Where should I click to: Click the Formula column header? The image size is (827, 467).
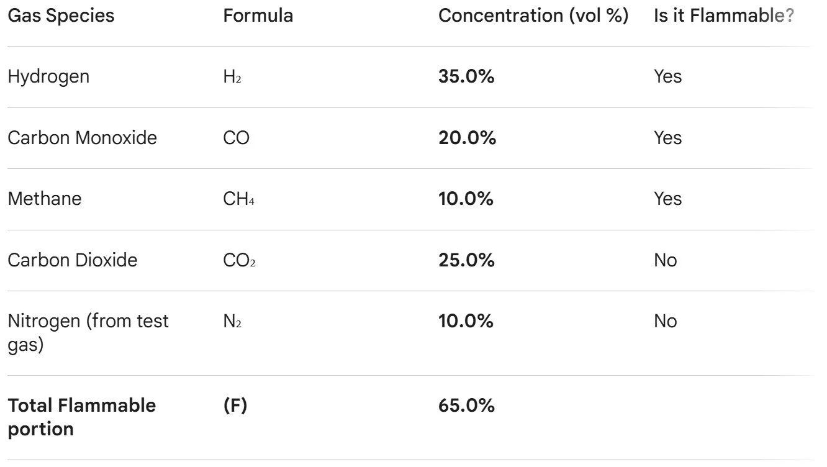[x=258, y=16]
